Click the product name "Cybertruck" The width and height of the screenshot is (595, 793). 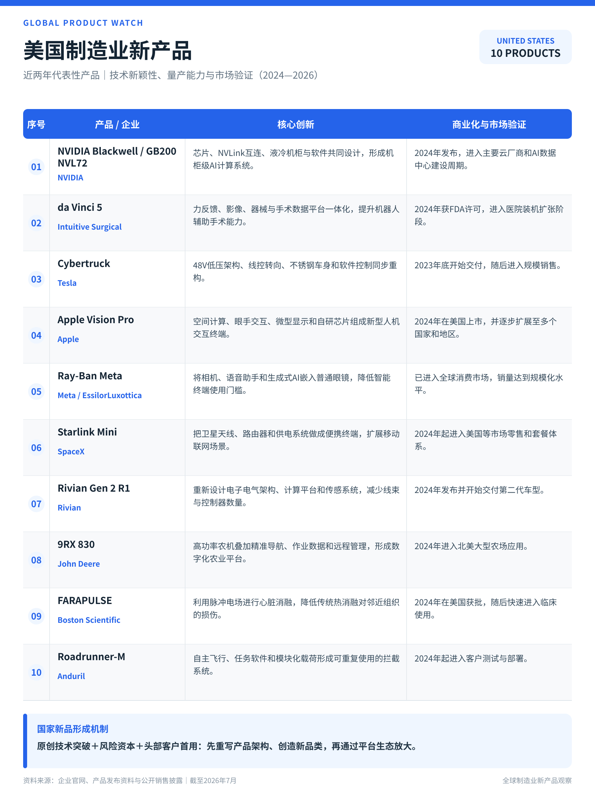click(x=84, y=263)
